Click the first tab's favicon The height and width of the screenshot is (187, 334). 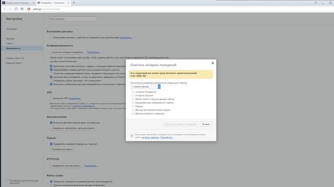point(4,3)
